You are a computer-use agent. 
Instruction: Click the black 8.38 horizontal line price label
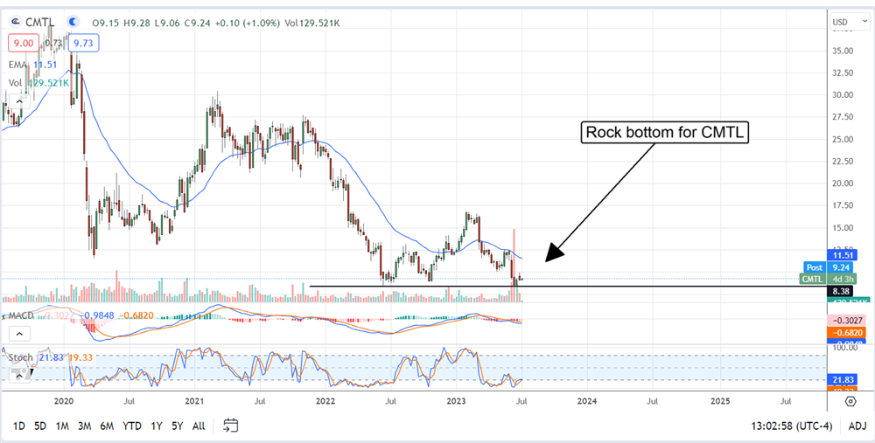[841, 291]
